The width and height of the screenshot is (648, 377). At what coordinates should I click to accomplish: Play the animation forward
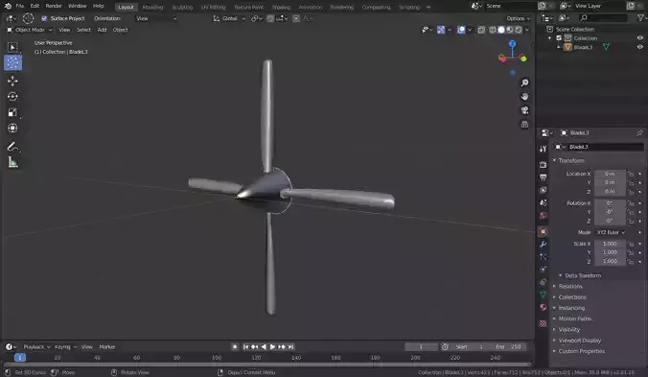click(x=272, y=347)
